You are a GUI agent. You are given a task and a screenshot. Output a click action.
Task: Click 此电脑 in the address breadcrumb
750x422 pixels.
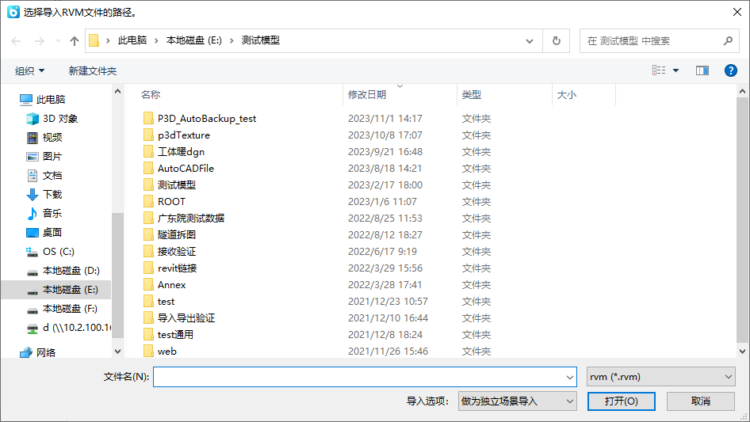132,40
